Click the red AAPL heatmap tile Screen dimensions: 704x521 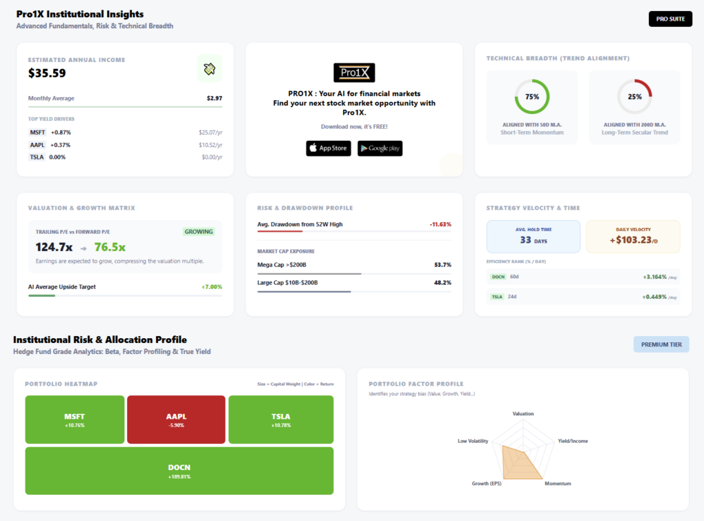tap(176, 419)
